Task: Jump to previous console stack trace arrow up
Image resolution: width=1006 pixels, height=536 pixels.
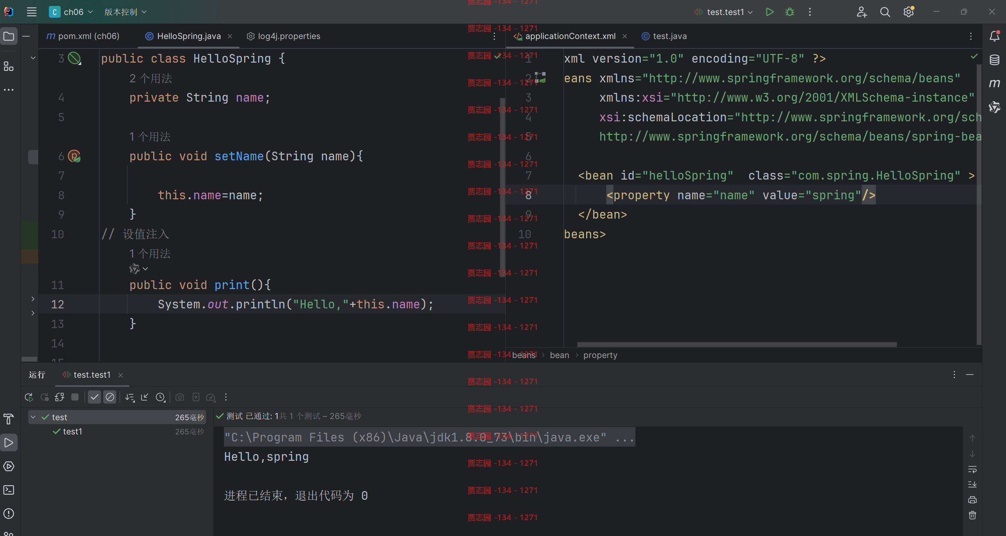Action: [x=972, y=438]
